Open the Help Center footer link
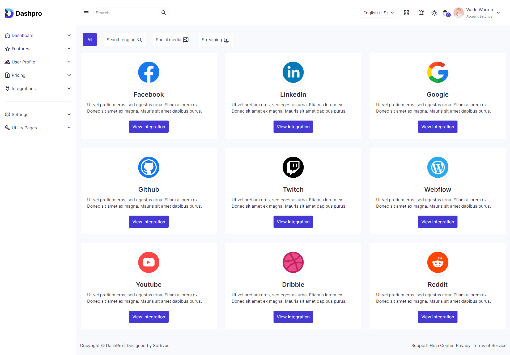 (441, 345)
